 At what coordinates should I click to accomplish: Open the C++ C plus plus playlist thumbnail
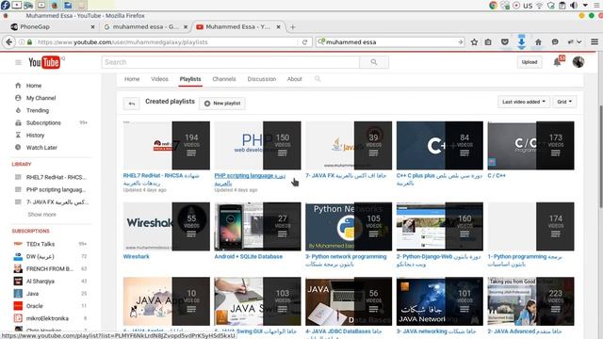tap(440, 145)
